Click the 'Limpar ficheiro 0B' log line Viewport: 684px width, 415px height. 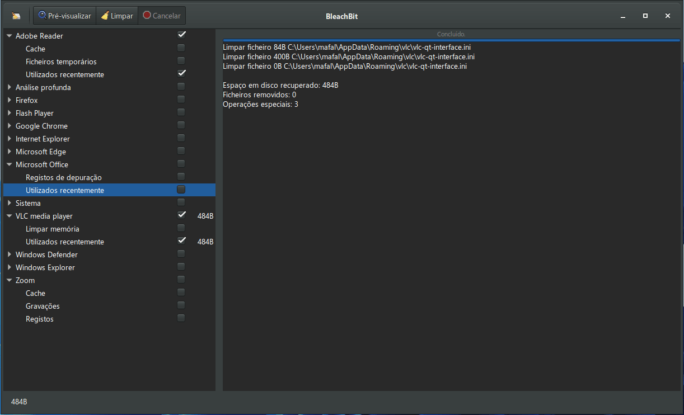[345, 66]
